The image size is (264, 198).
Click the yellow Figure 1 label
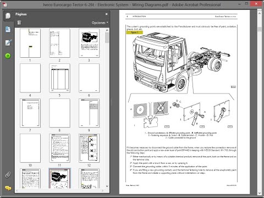click(x=135, y=32)
